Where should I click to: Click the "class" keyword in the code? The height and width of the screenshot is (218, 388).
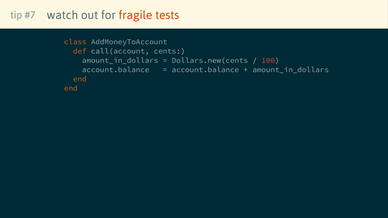coord(75,42)
